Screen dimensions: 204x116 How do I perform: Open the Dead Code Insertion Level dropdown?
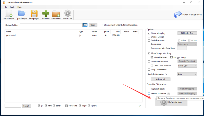(187, 66)
